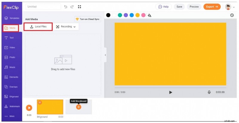The width and height of the screenshot is (239, 123).
Task: Pick the green background color
Action: click(120, 15)
